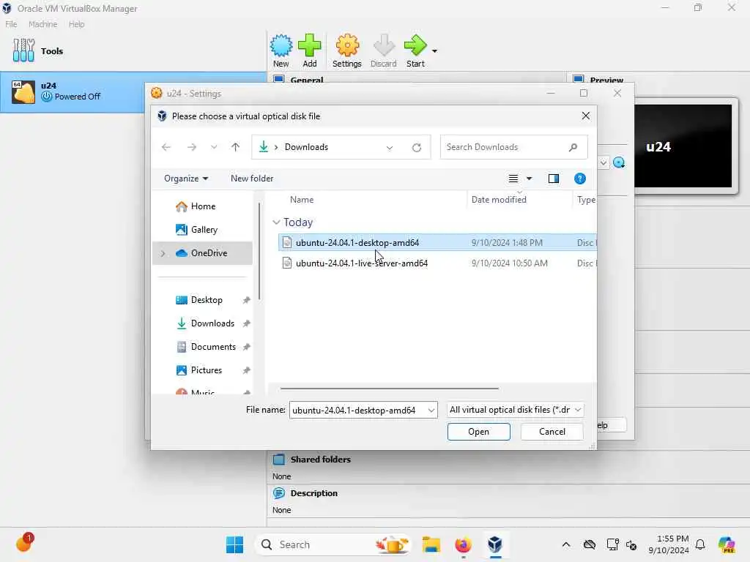Image resolution: width=750 pixels, height=562 pixels.
Task: Sort by the Date modified column
Action: click(499, 200)
